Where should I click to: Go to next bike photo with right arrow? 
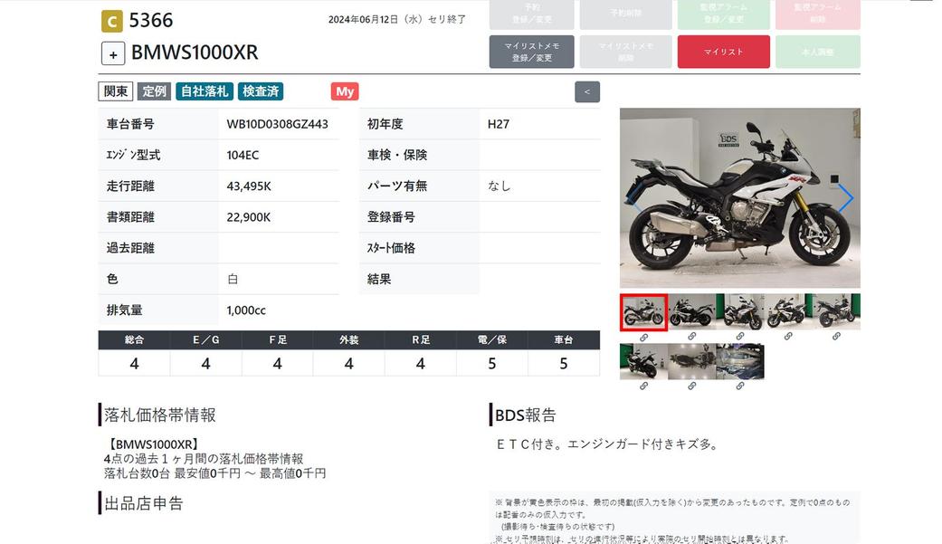844,199
